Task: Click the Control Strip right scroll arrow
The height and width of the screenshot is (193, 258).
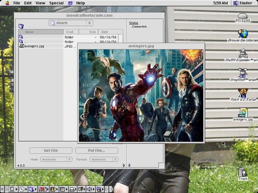Action: 107,189
